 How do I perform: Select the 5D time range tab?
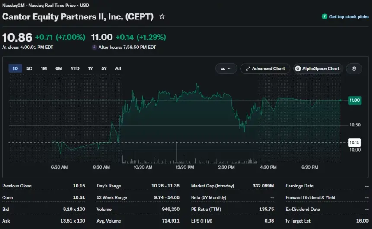tap(29, 68)
